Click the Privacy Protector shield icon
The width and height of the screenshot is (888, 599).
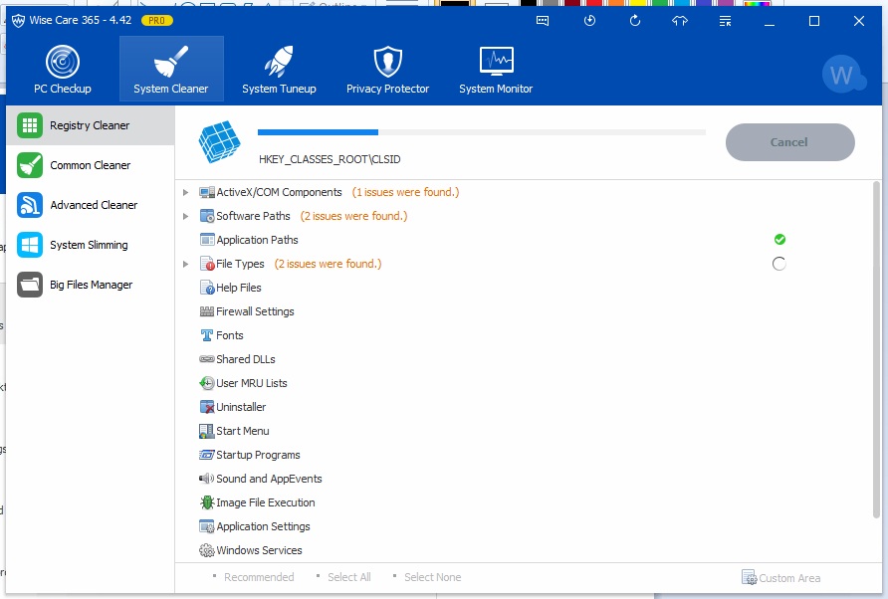387,62
